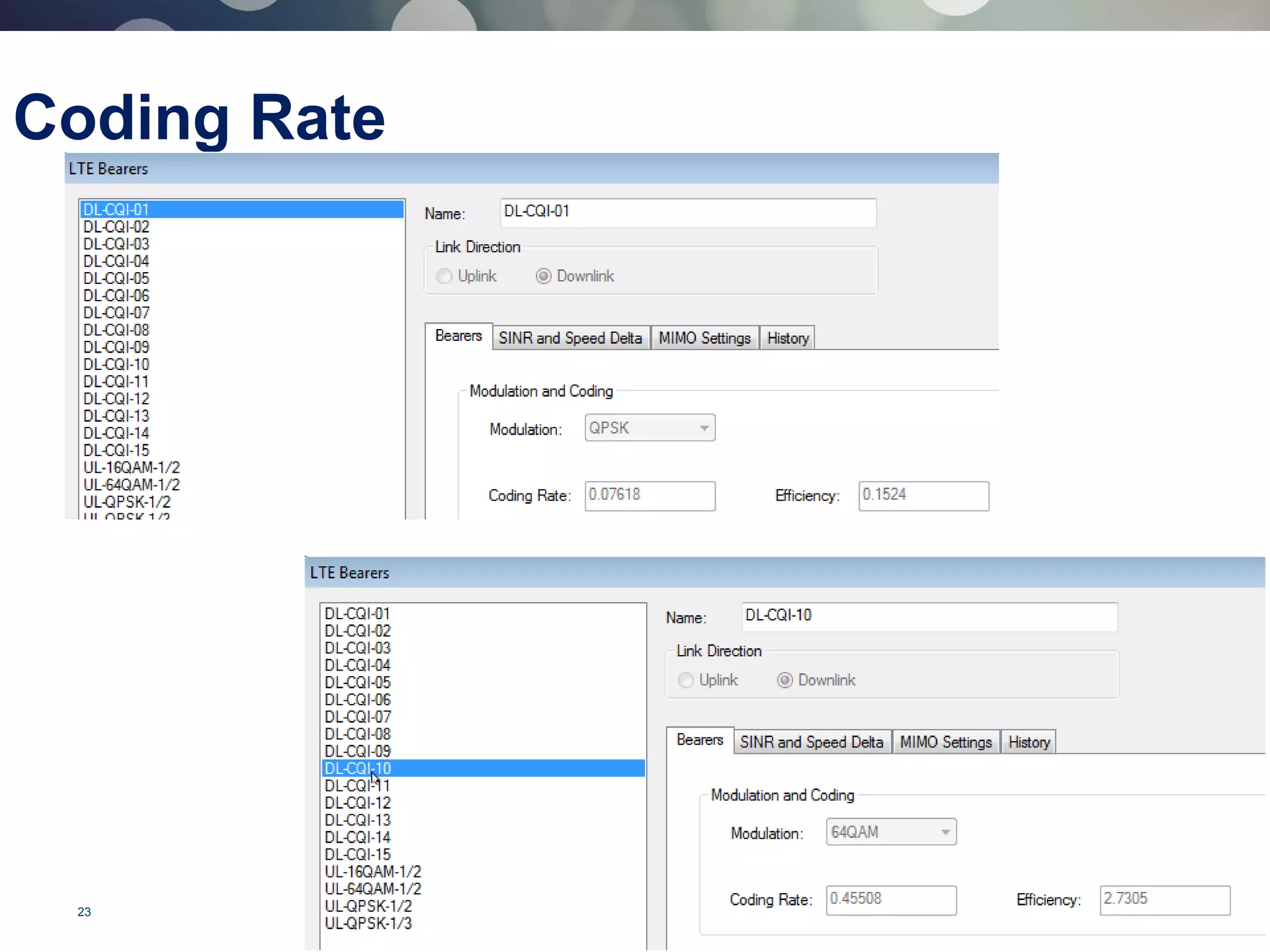The height and width of the screenshot is (952, 1270).
Task: Select UL-QPSK-1/2 in bottom window list
Action: (484, 906)
